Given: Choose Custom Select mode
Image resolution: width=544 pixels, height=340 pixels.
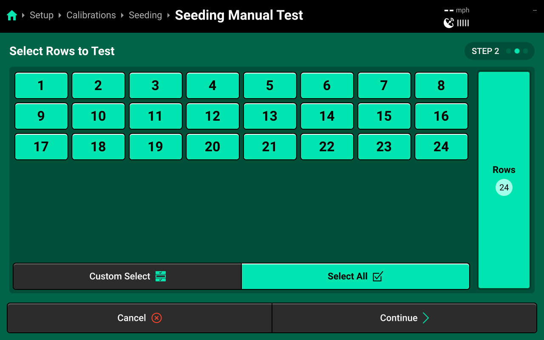Looking at the screenshot, I should [127, 276].
